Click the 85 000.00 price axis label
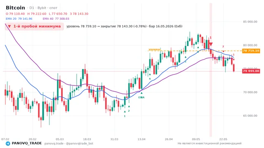 coord(250,22)
